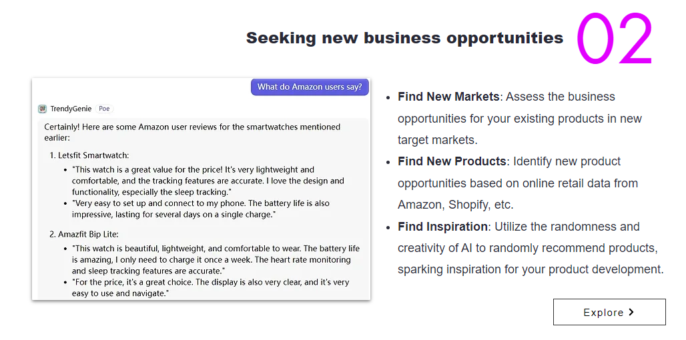
Task: Click the Explore button
Action: (609, 312)
